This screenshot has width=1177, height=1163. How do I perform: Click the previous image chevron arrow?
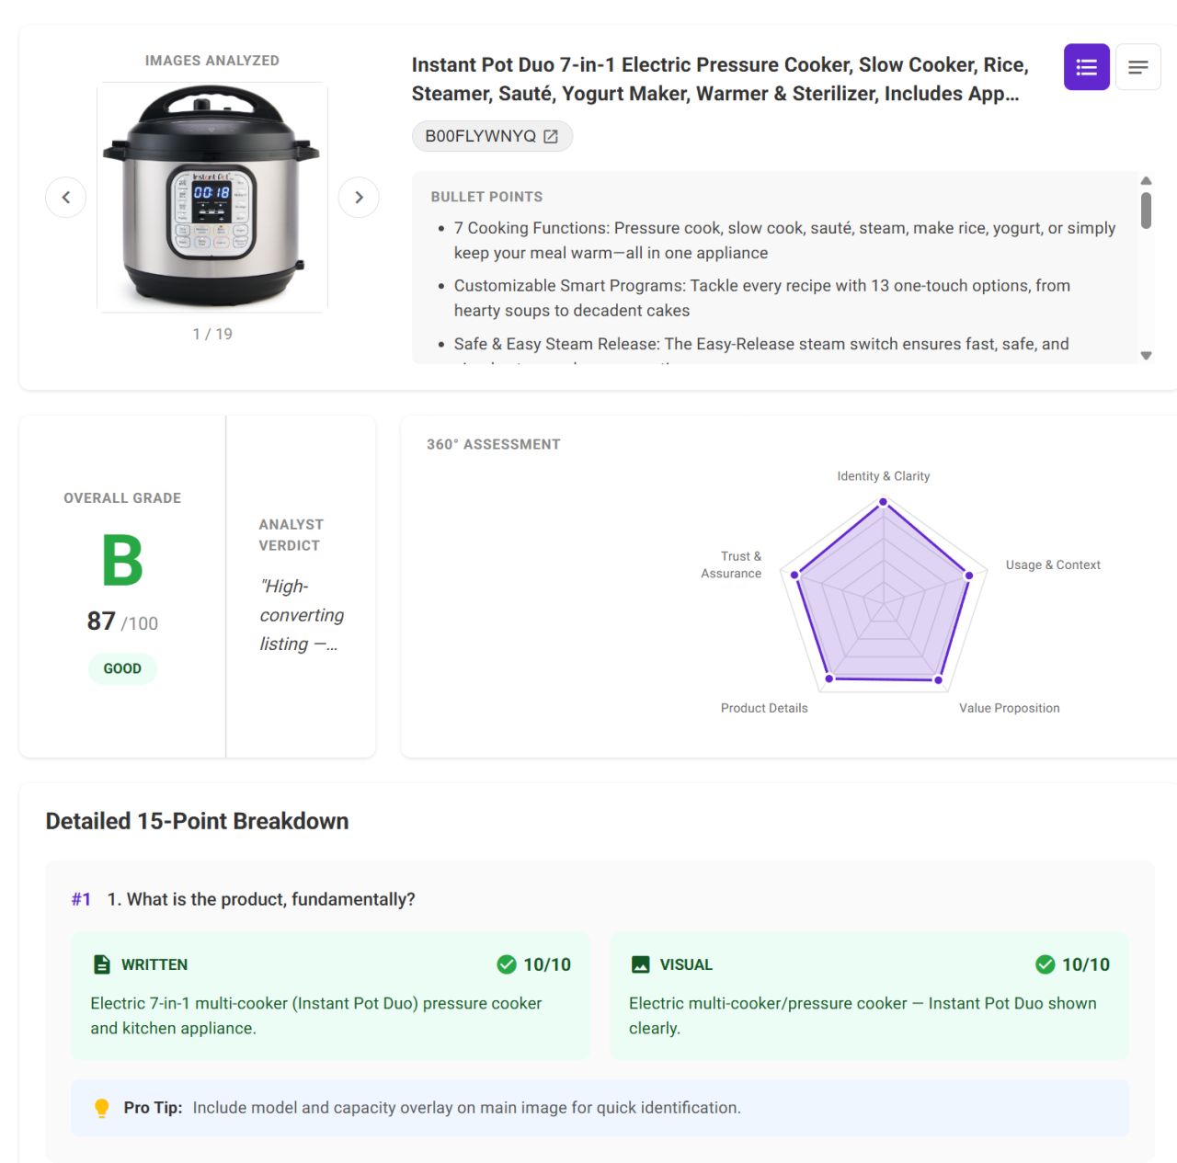click(x=65, y=197)
